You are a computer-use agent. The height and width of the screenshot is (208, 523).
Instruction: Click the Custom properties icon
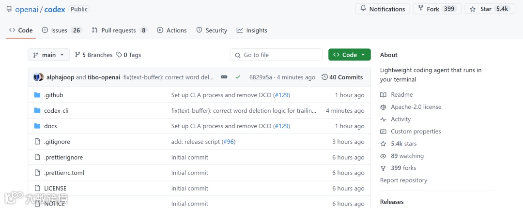pyautogui.click(x=383, y=132)
